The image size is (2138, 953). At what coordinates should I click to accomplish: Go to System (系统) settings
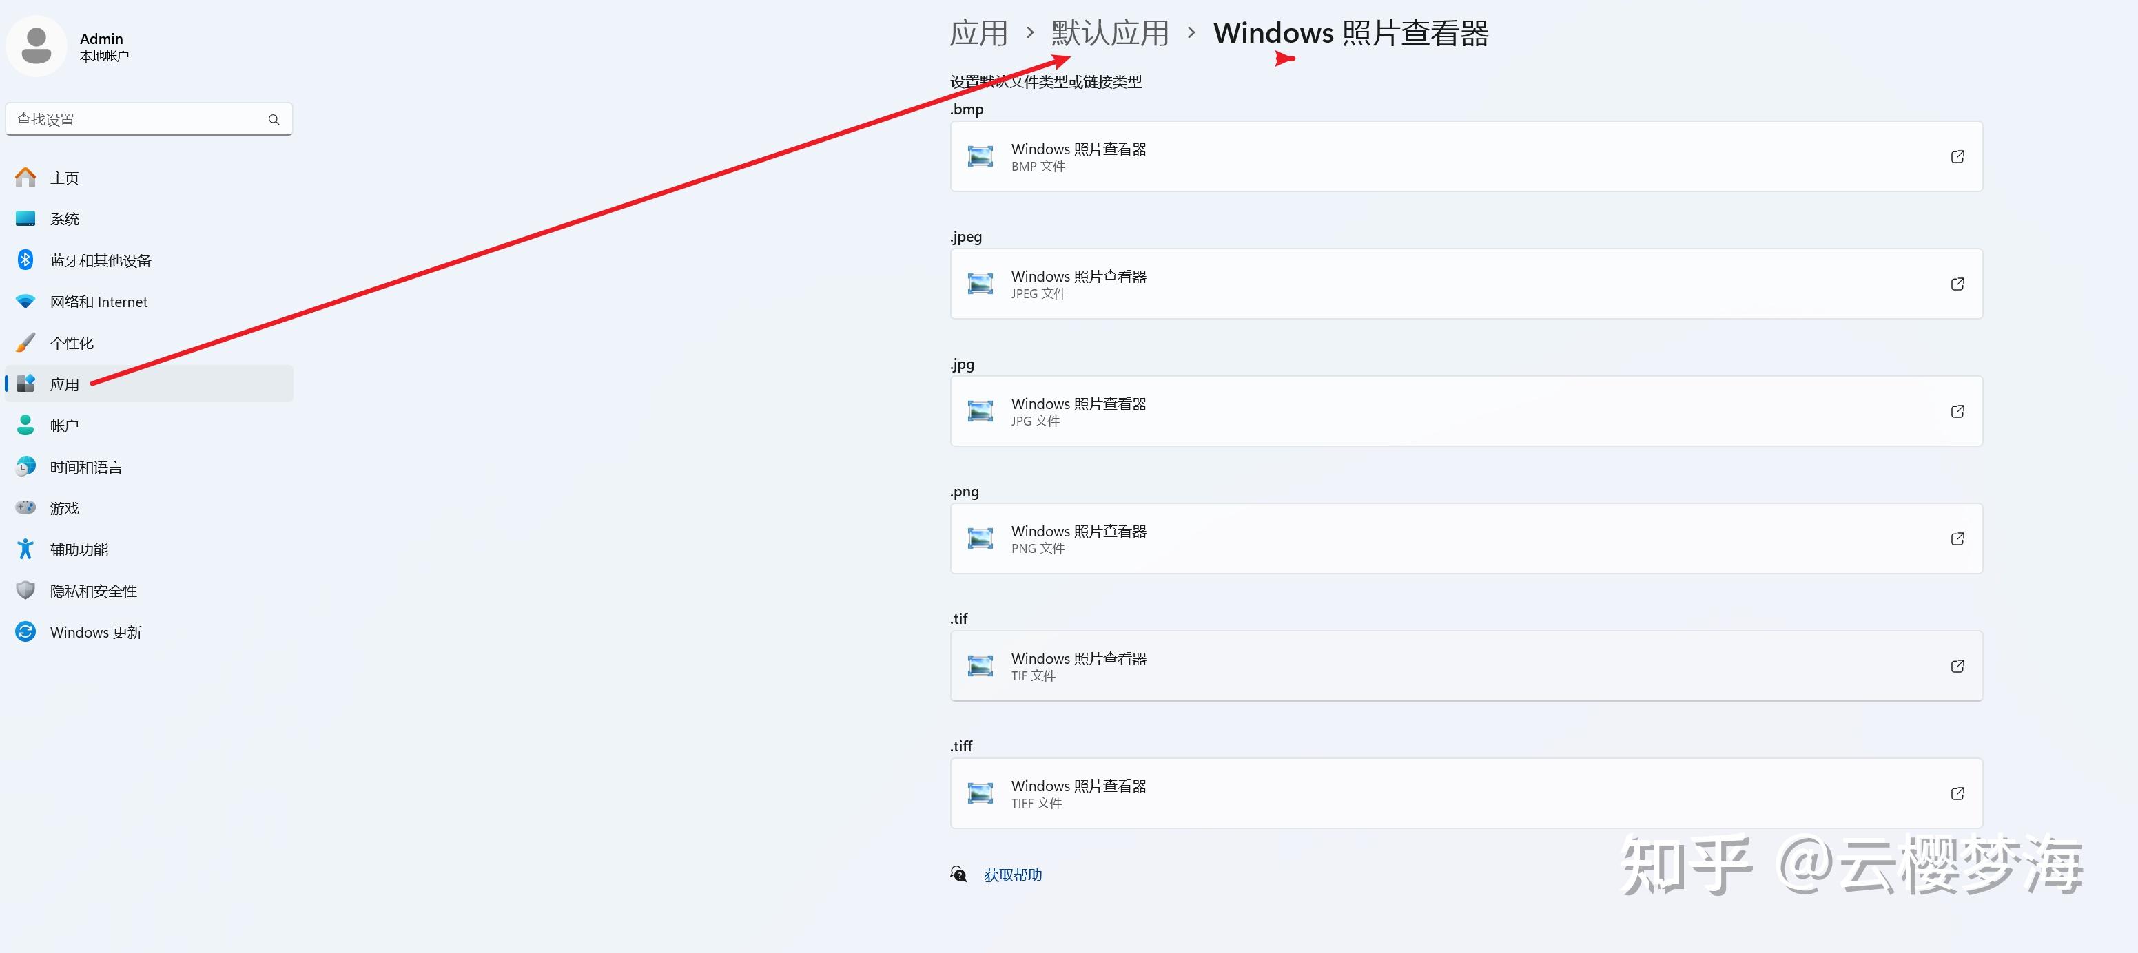click(65, 219)
